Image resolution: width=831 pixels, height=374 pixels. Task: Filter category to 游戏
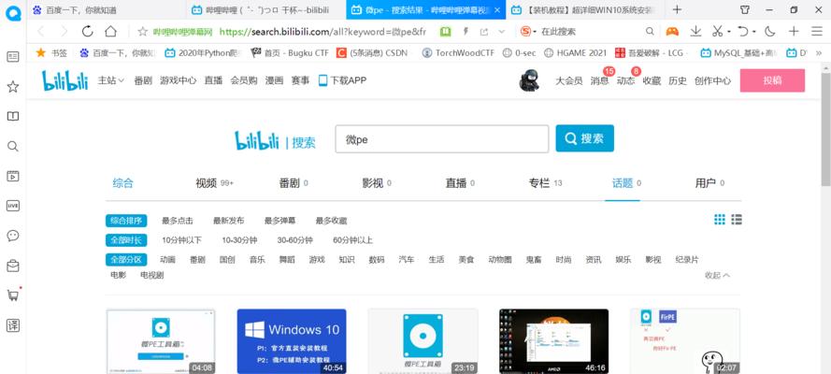click(317, 260)
